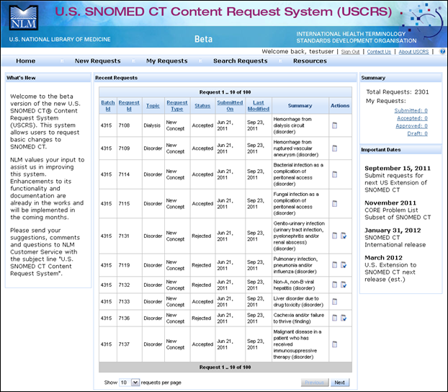Sort table by Request Type column

(177, 105)
